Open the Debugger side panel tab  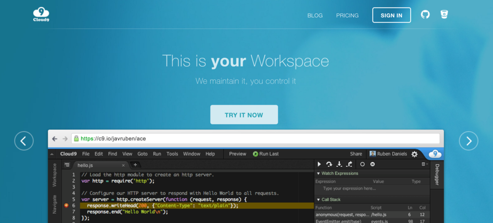437,174
